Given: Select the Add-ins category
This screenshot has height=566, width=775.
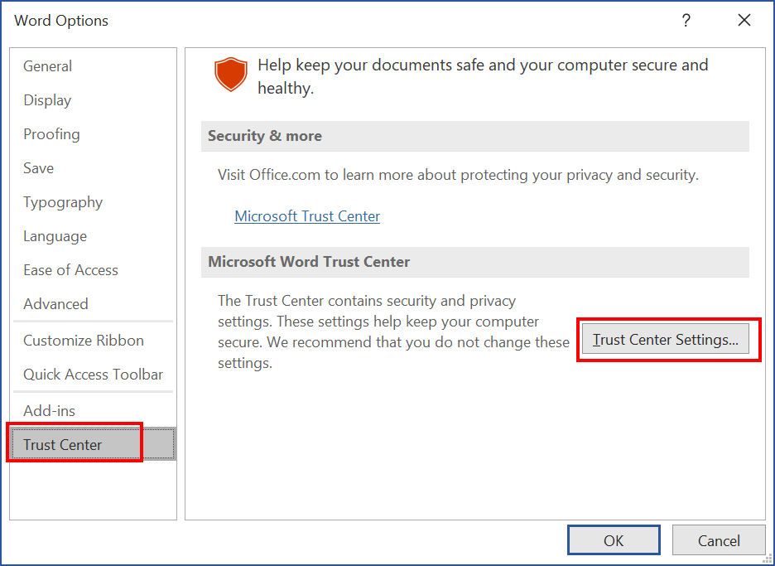Looking at the screenshot, I should click(x=93, y=411).
